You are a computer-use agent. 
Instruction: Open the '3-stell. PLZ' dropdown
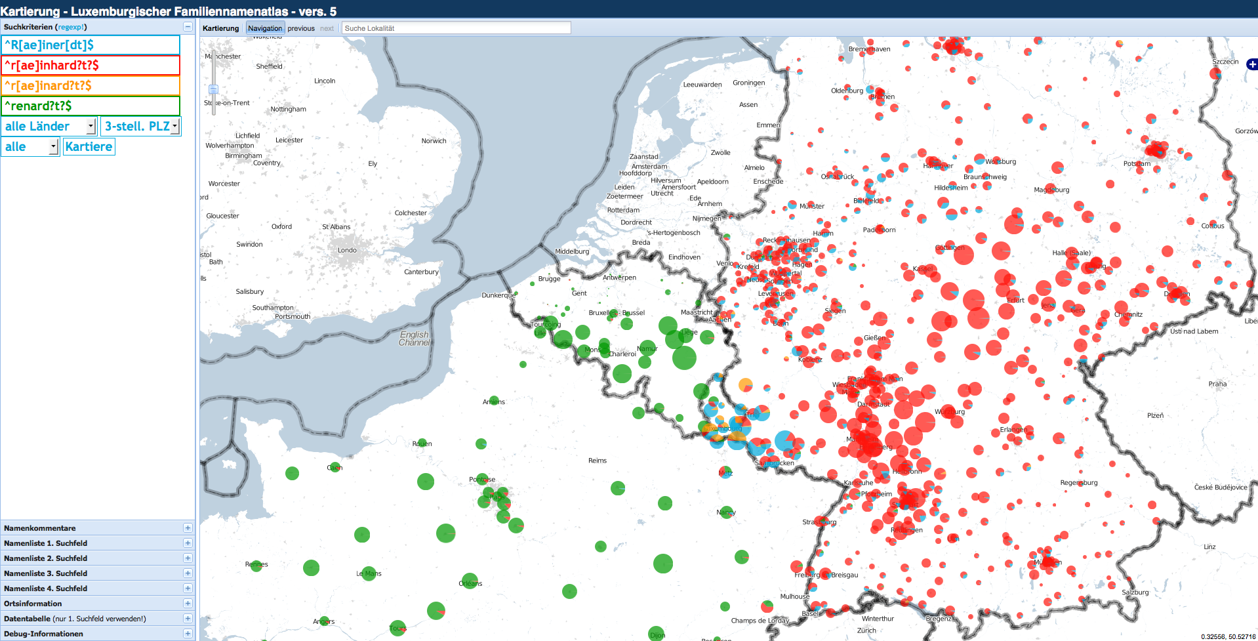click(141, 127)
